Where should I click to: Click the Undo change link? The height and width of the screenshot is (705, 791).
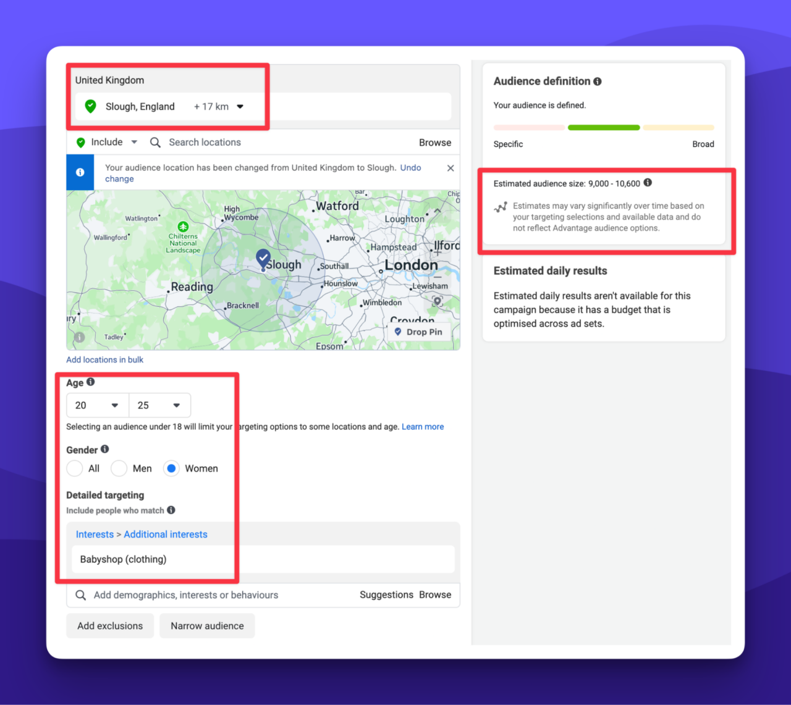(410, 167)
